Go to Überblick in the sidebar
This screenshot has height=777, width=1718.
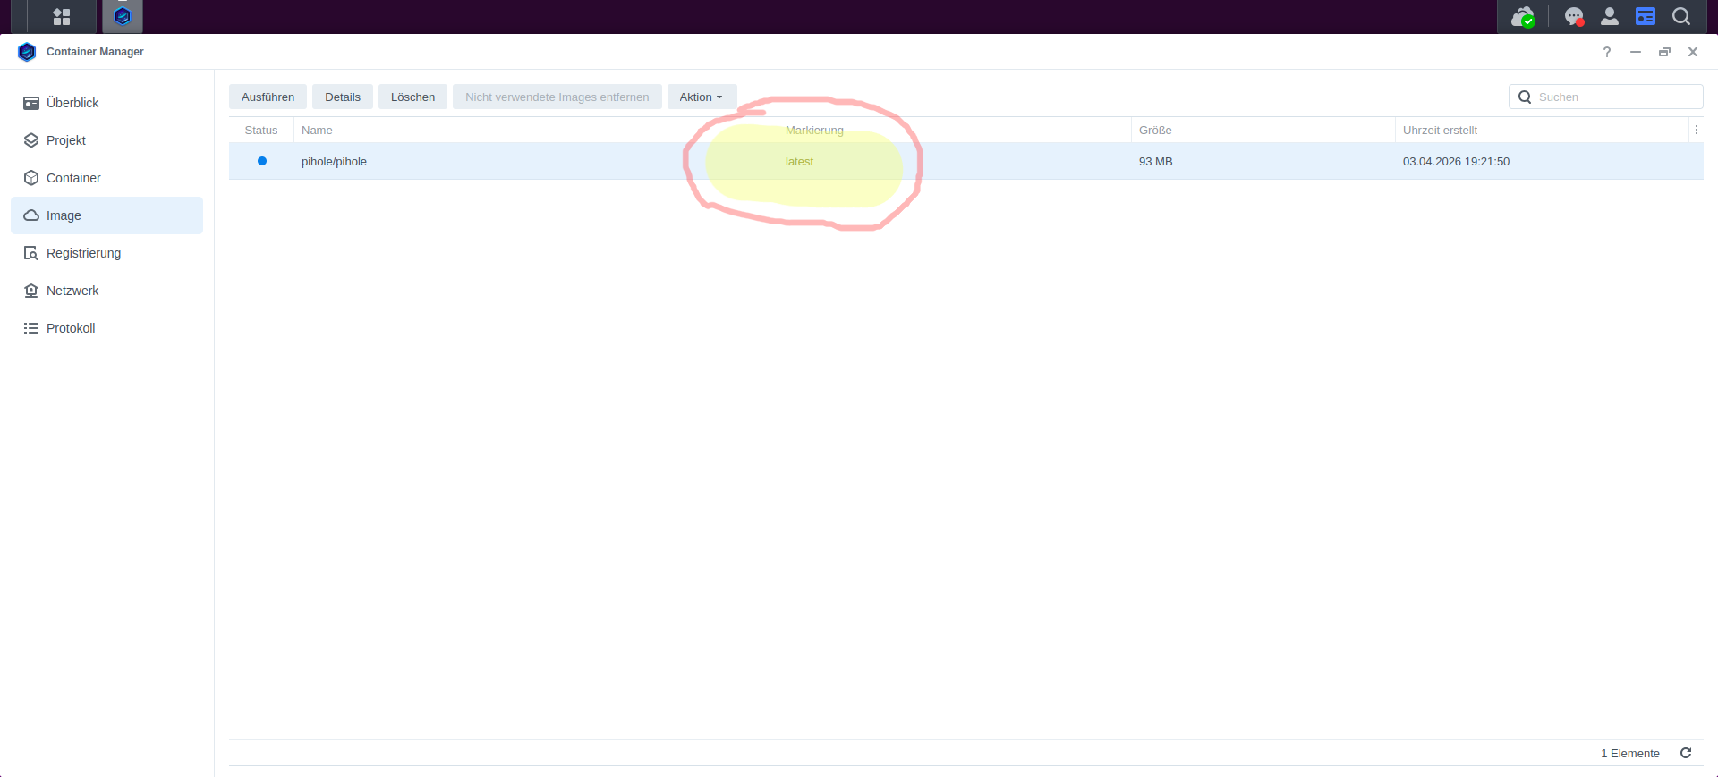[72, 103]
